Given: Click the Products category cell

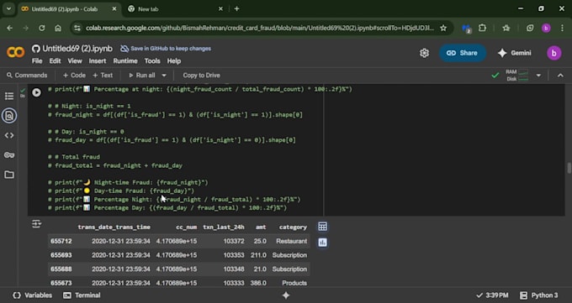Looking at the screenshot, I should tap(294, 283).
